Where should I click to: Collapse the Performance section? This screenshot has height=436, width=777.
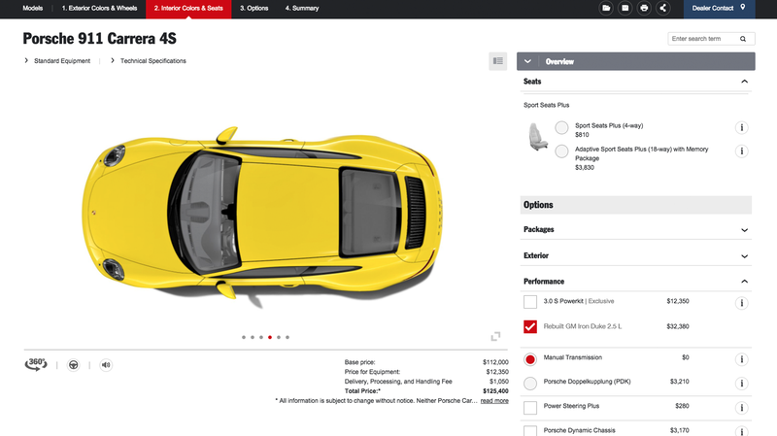tap(744, 282)
